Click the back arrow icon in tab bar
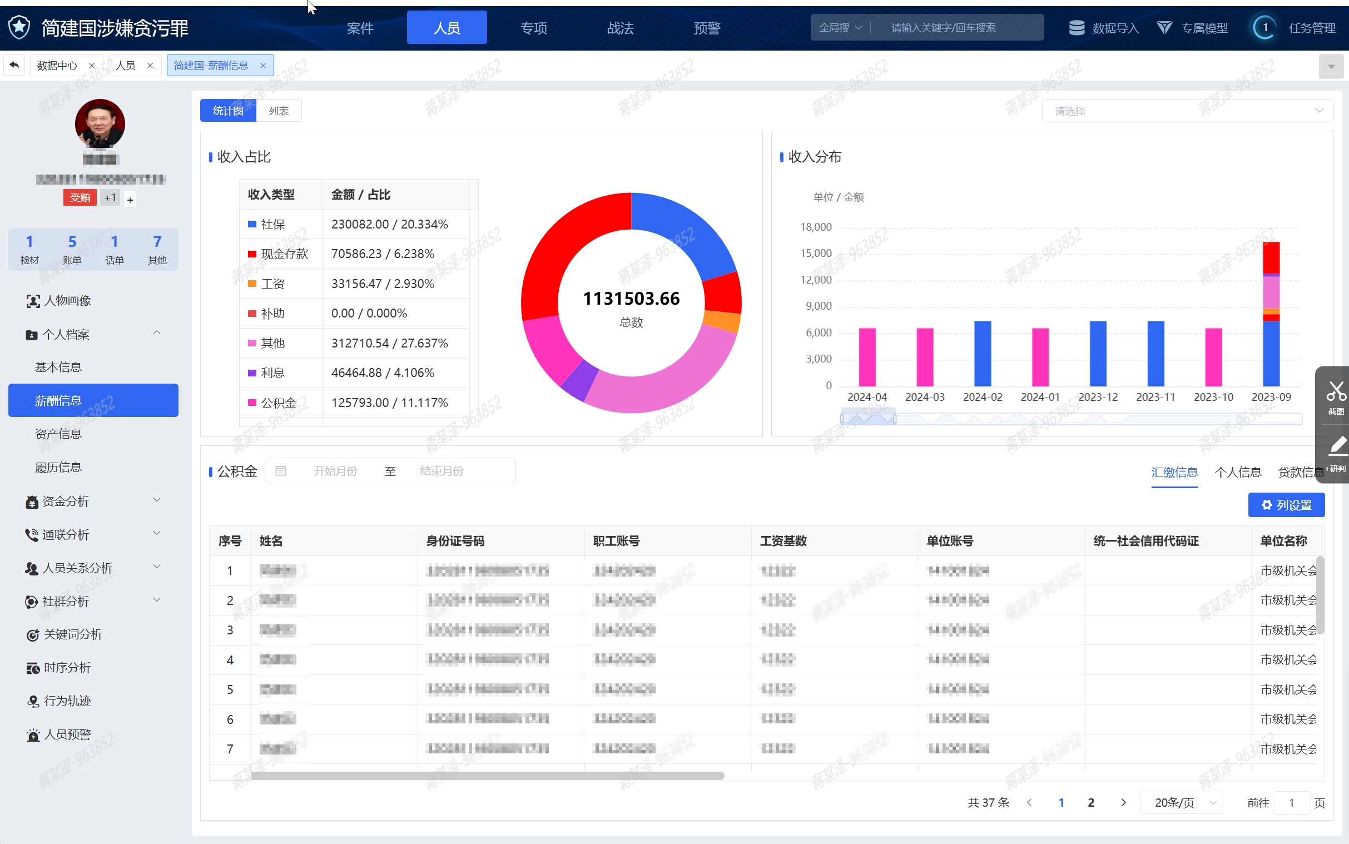 pyautogui.click(x=14, y=65)
